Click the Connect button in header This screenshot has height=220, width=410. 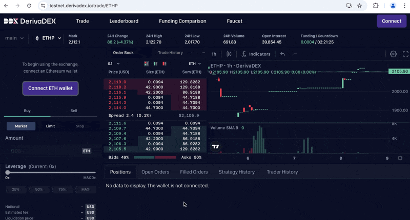[392, 21]
